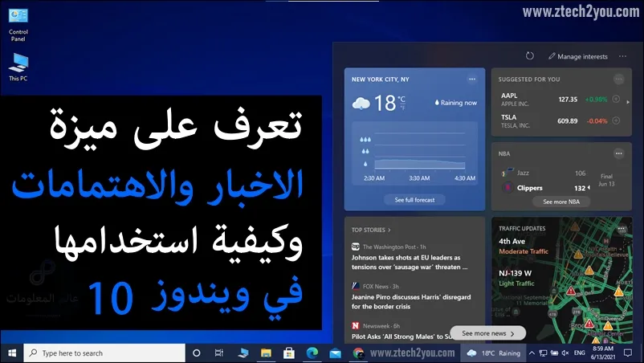Add AAPL to the watchlist

[616, 99]
